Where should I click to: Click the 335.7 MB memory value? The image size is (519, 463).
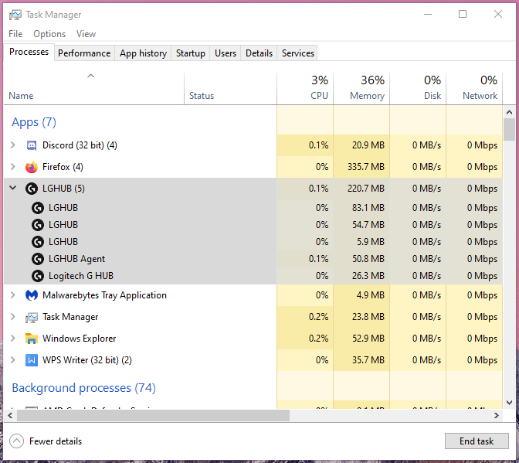pyautogui.click(x=366, y=167)
